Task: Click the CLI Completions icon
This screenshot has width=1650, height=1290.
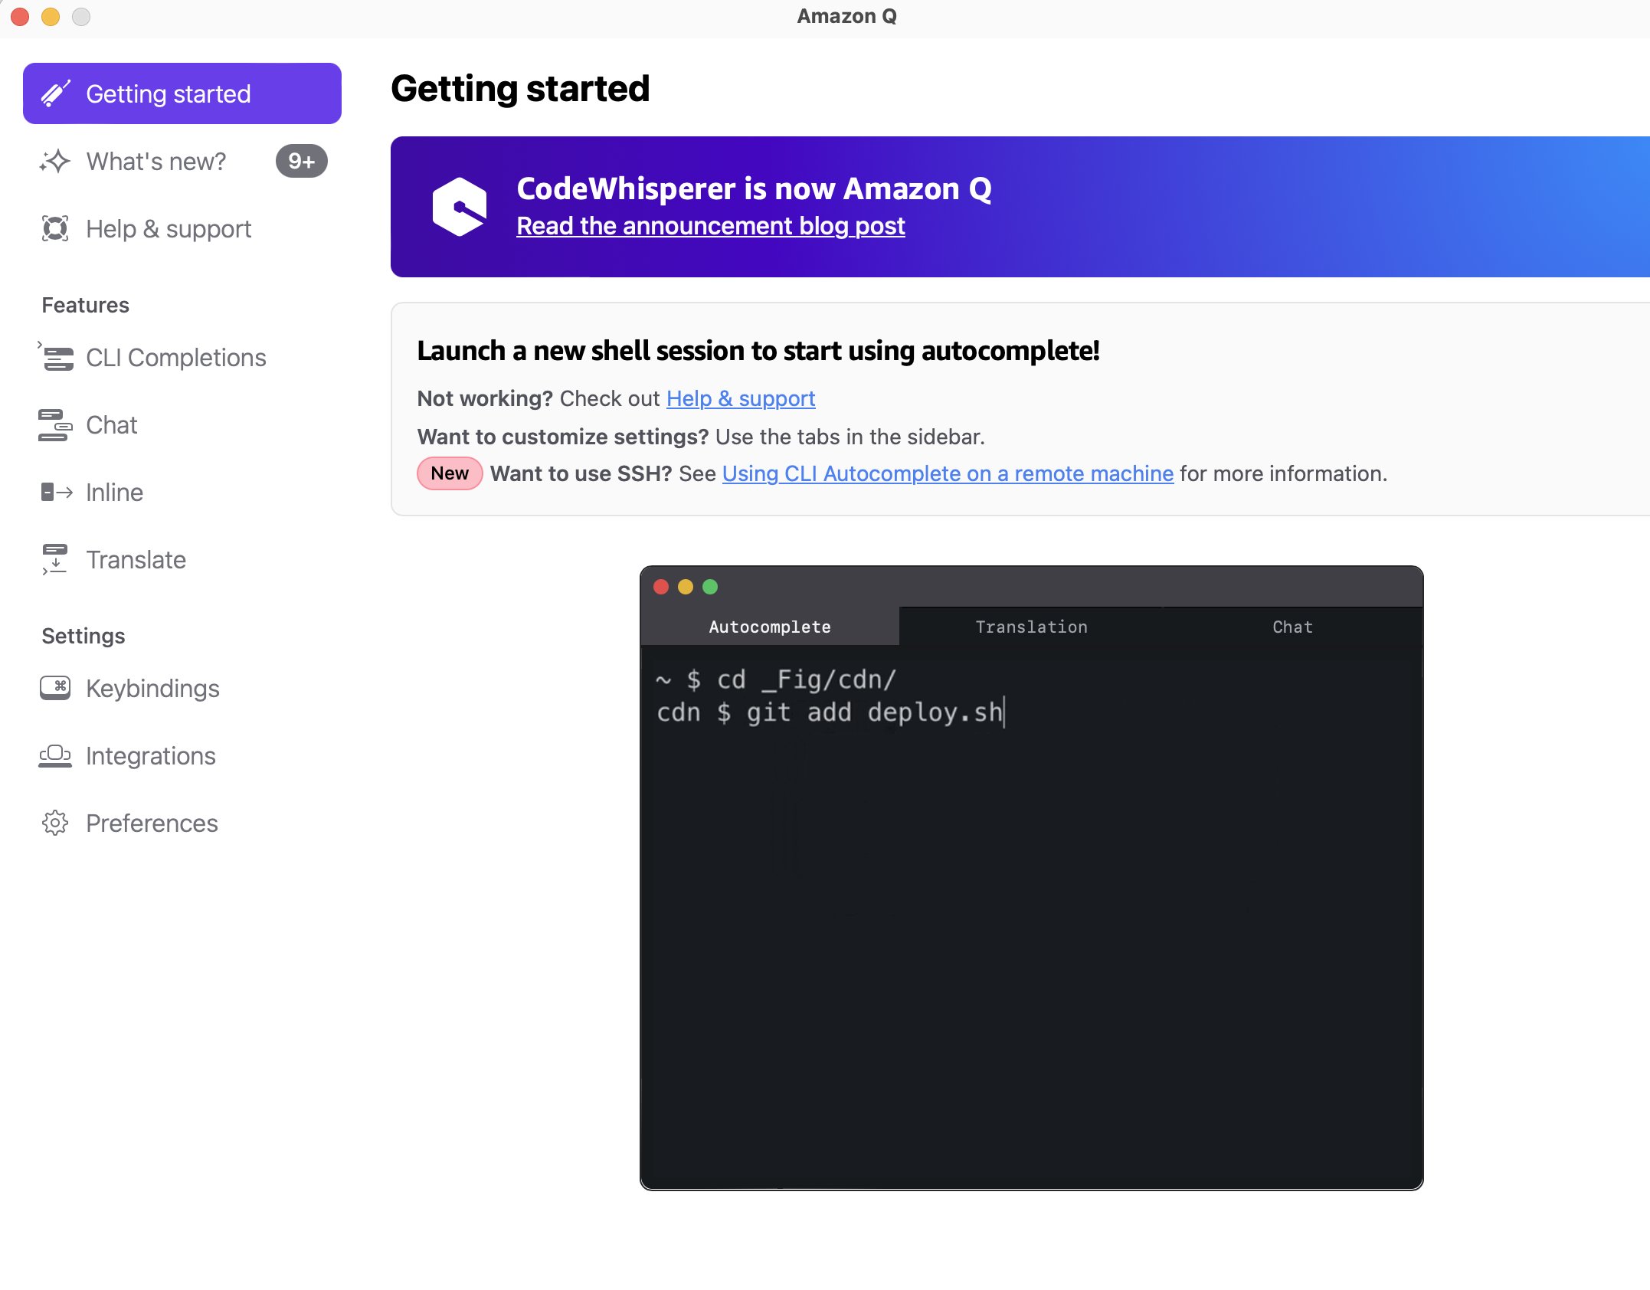Action: 55,357
